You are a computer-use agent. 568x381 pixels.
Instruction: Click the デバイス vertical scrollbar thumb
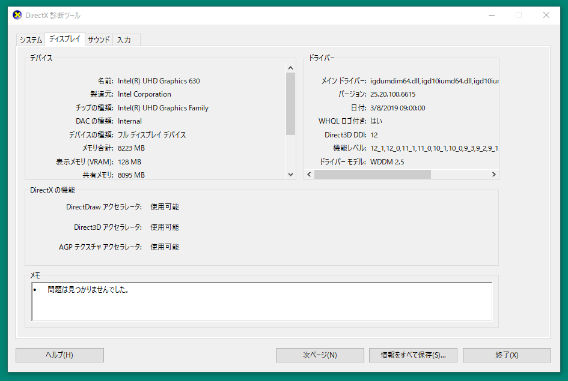point(290,103)
